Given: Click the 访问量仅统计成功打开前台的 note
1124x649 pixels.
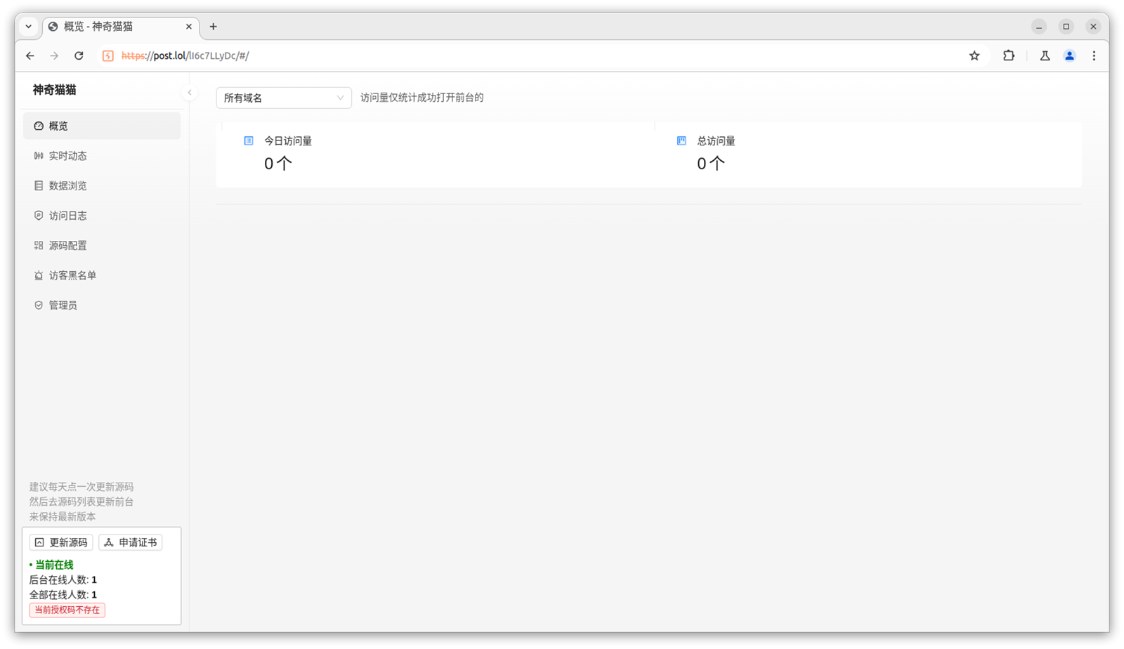Looking at the screenshot, I should click(x=422, y=98).
